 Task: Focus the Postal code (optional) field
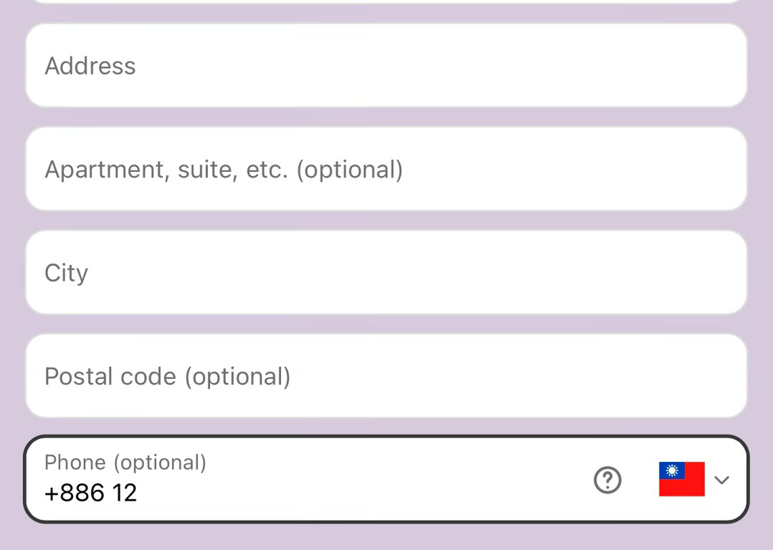coord(386,376)
